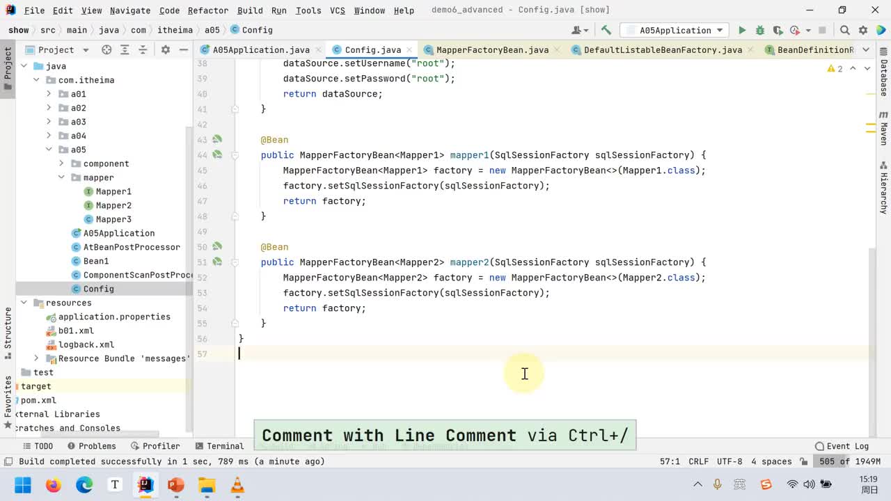Run A05Application with the green play icon
The width and height of the screenshot is (891, 501).
point(742,30)
